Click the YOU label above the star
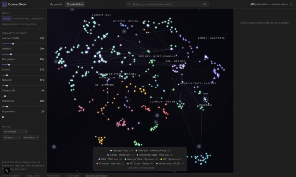Image resolution: width=296 pixels, height=177 pixels. (205, 93)
